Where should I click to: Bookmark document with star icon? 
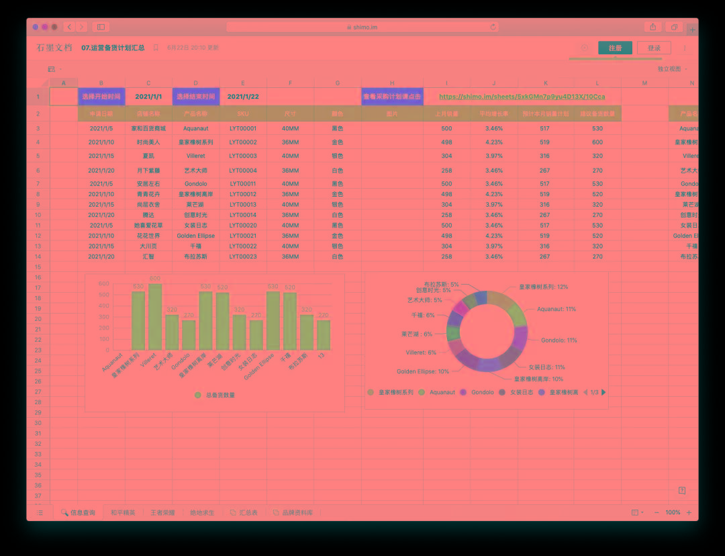click(x=156, y=48)
